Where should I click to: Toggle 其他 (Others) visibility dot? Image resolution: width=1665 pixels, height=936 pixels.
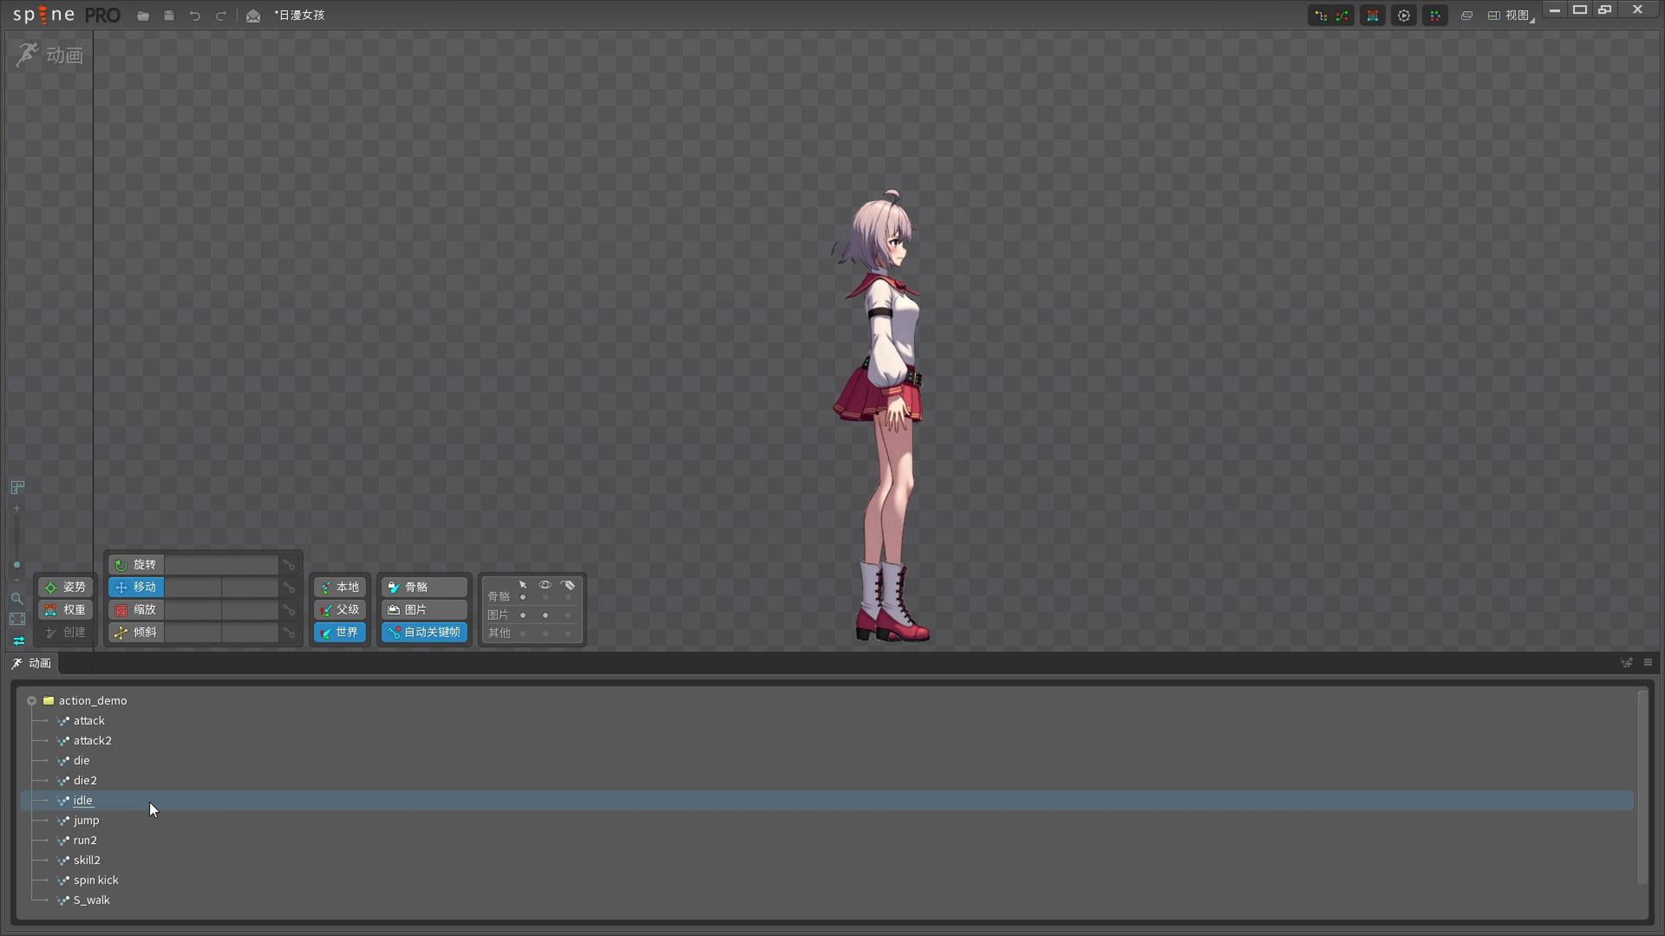tap(545, 634)
